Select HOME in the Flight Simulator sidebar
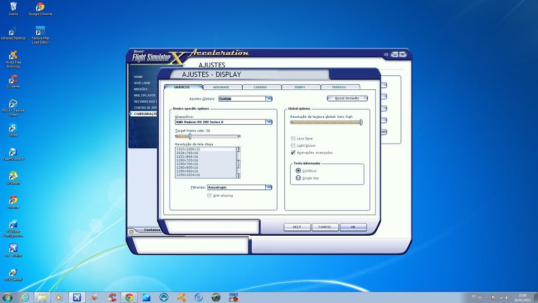The width and height of the screenshot is (538, 303). 138,77
